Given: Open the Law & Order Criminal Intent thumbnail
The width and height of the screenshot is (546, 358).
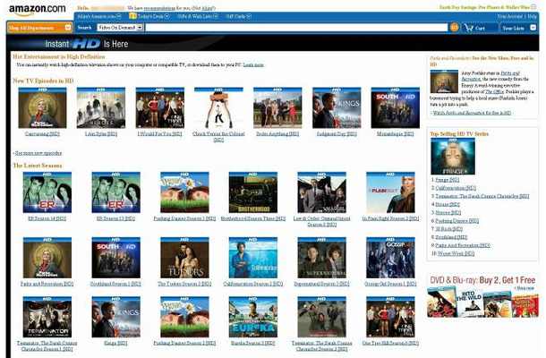Looking at the screenshot, I should (x=321, y=192).
